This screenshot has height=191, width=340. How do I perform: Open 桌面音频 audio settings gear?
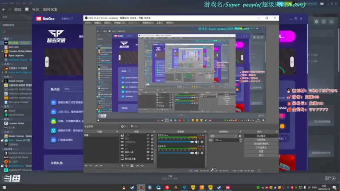202,153
